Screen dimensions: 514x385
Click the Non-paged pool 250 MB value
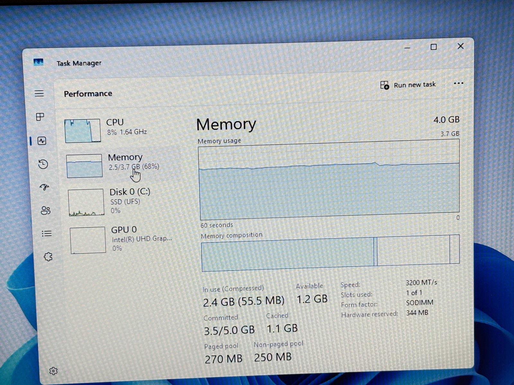tap(272, 357)
